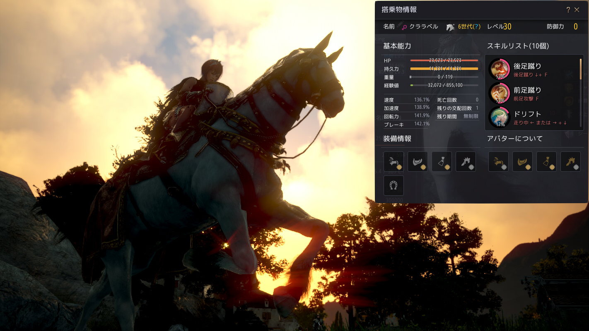Click the saddle avatar slot under アバターについて
589x331 pixels.
[522, 161]
